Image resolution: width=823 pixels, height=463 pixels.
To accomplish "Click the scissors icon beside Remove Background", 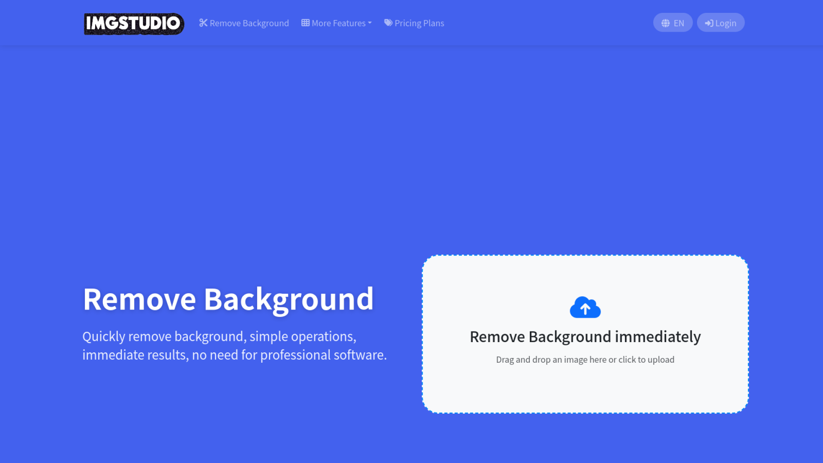I will tap(203, 23).
